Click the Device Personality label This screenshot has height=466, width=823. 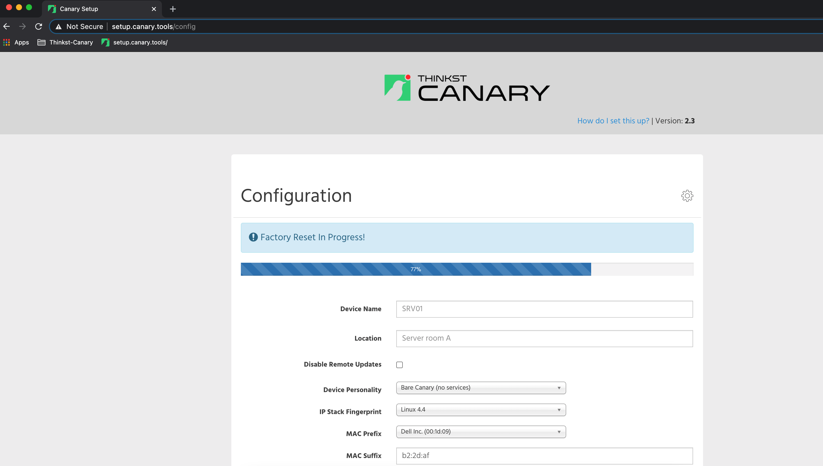tap(352, 390)
